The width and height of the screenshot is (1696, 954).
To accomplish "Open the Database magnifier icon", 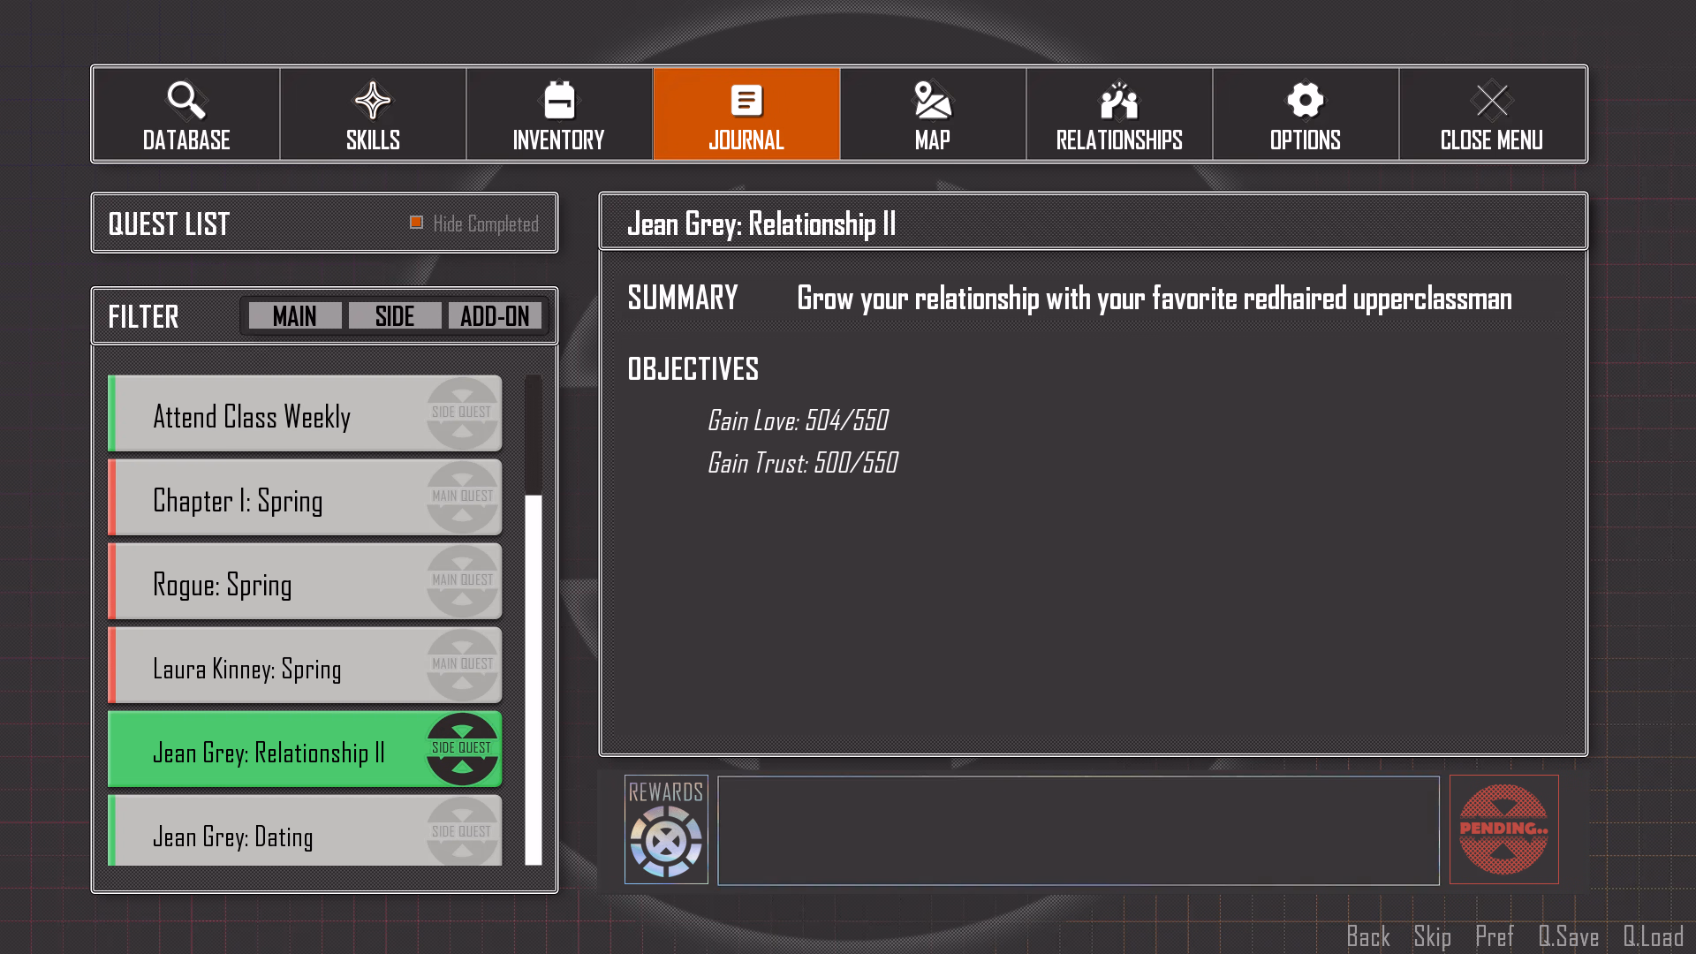I will 186,101.
